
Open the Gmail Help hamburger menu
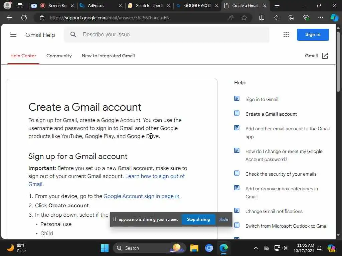13,35
